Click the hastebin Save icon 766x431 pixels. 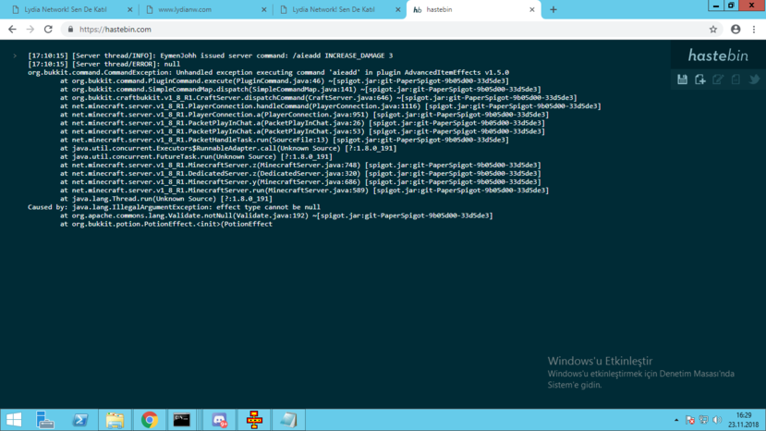click(683, 80)
